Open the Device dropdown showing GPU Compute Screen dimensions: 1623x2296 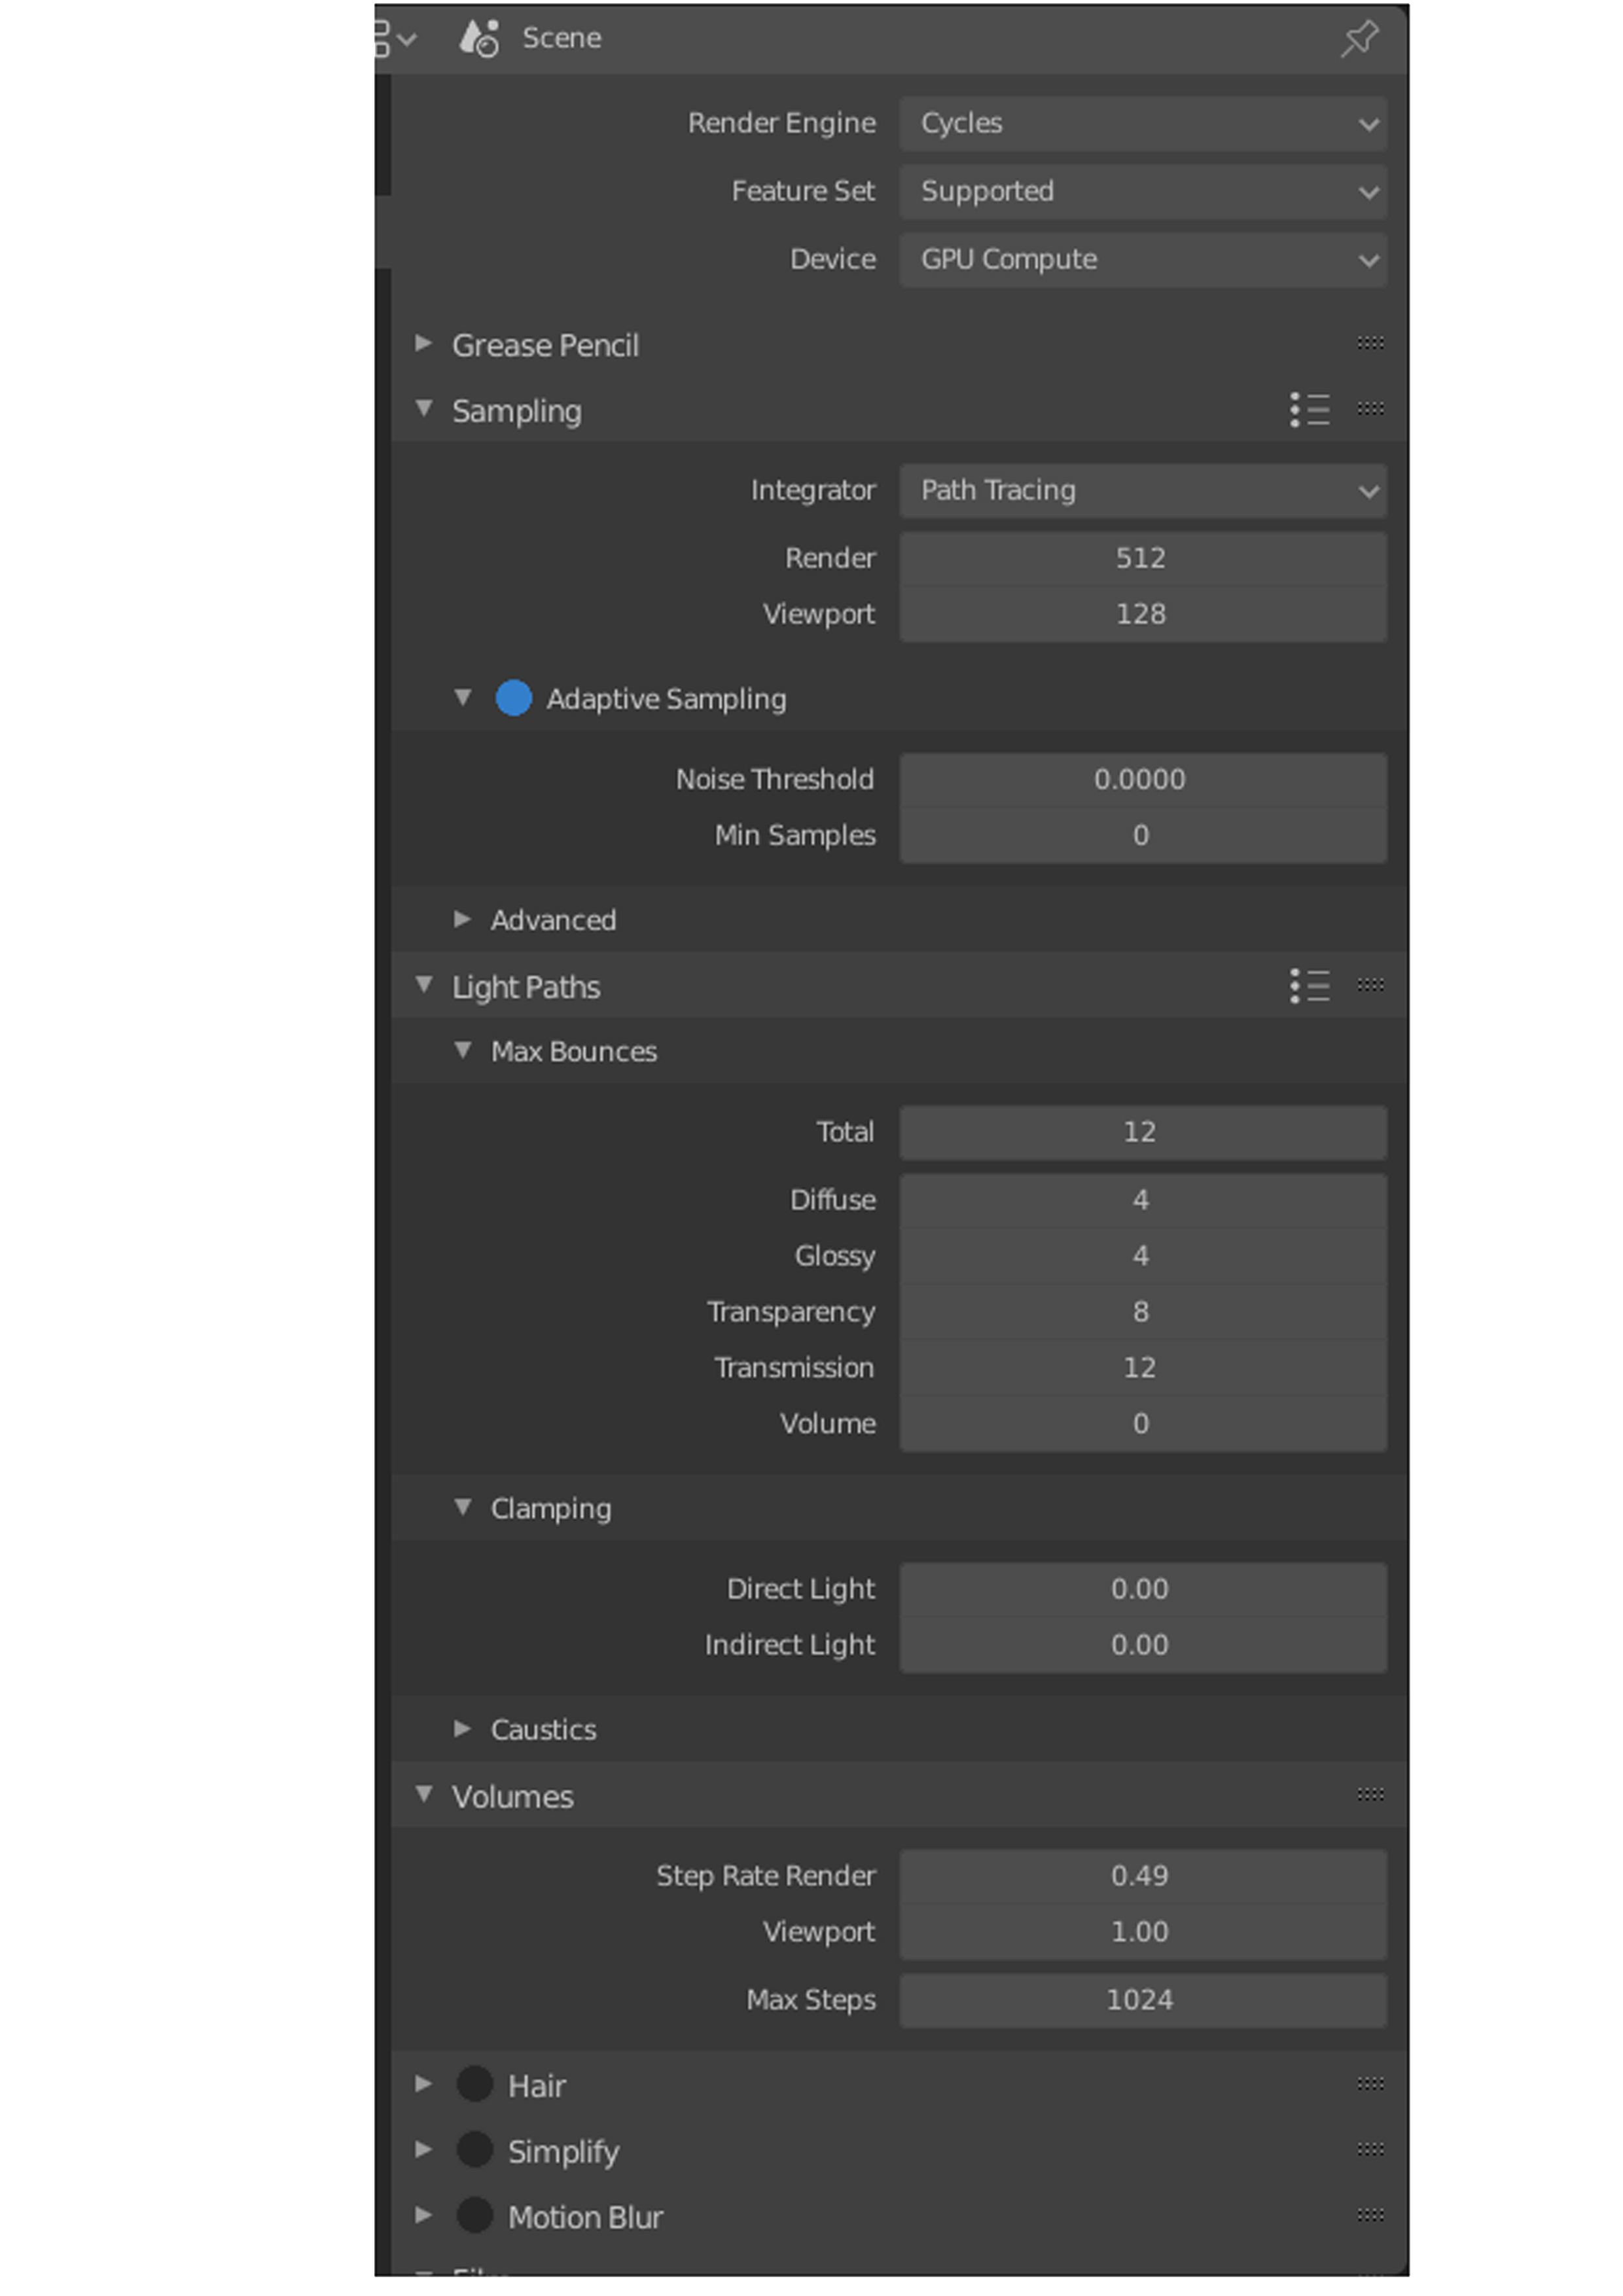1142,259
